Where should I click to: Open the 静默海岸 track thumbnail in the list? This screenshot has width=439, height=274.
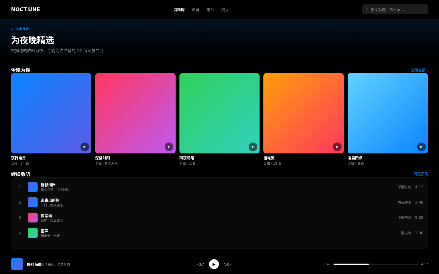pos(33,187)
